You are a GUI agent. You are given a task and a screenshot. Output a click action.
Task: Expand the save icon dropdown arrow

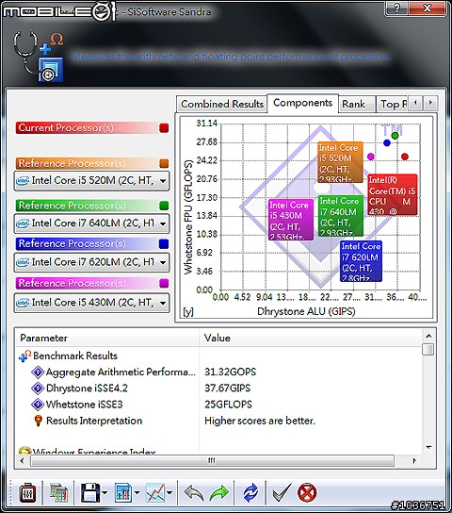[x=105, y=493]
